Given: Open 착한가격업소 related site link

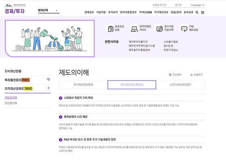Looking at the screenshot, I should click(x=171, y=50).
